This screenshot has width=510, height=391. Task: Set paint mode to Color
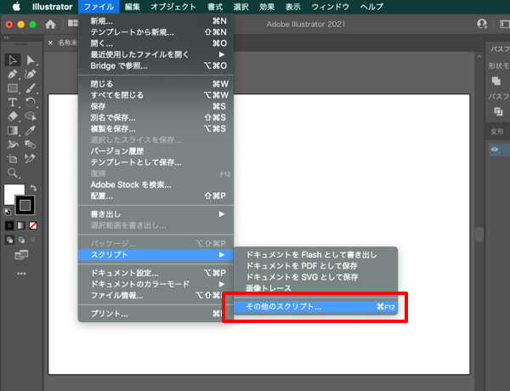(x=9, y=225)
